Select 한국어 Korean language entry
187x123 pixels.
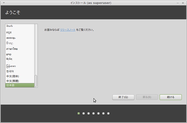(x=10, y=71)
